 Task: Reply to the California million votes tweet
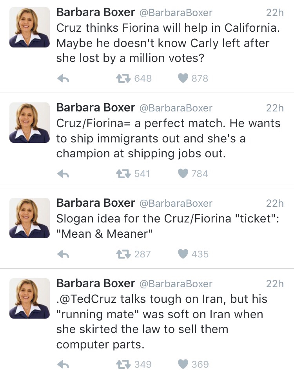(64, 78)
